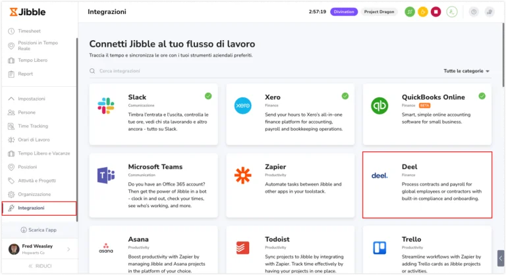Open Orari di Lavoro settings

click(x=34, y=139)
